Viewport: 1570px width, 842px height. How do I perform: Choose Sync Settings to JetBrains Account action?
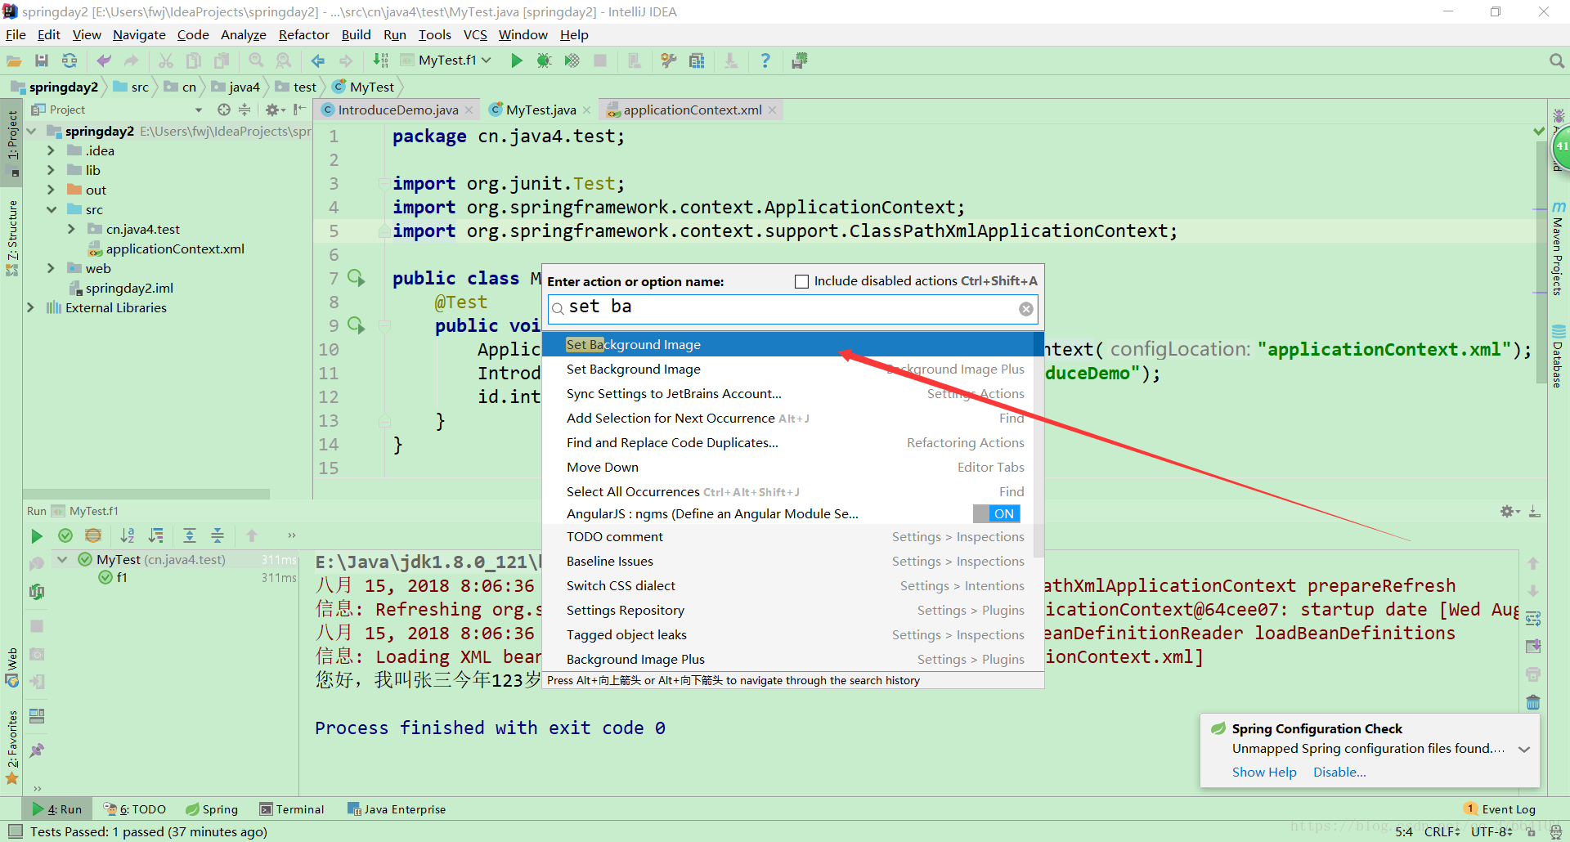click(x=674, y=393)
